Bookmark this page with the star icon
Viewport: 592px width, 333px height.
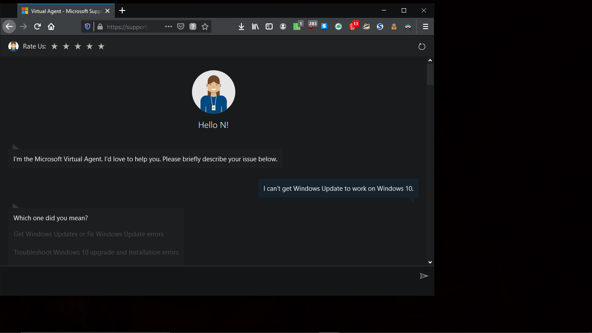[x=205, y=26]
